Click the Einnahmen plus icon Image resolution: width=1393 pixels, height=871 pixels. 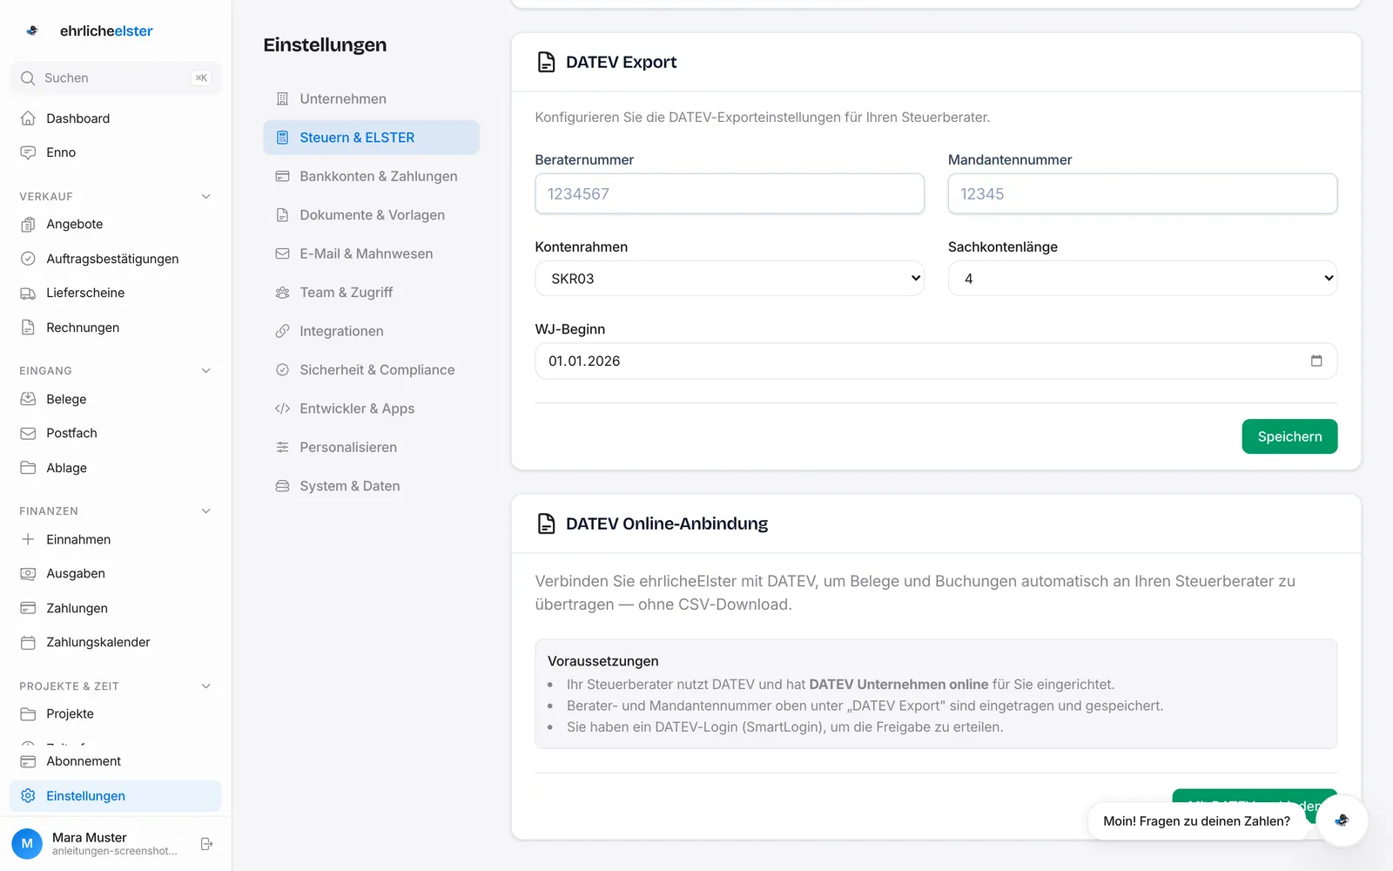click(28, 539)
